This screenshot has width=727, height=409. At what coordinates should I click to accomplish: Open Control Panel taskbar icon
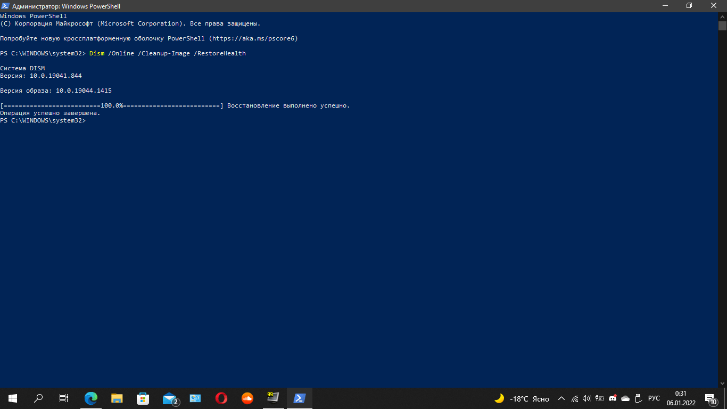tap(195, 398)
